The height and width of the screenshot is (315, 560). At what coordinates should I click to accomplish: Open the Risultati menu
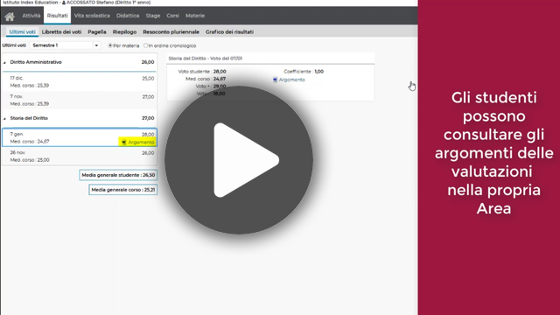click(x=57, y=16)
